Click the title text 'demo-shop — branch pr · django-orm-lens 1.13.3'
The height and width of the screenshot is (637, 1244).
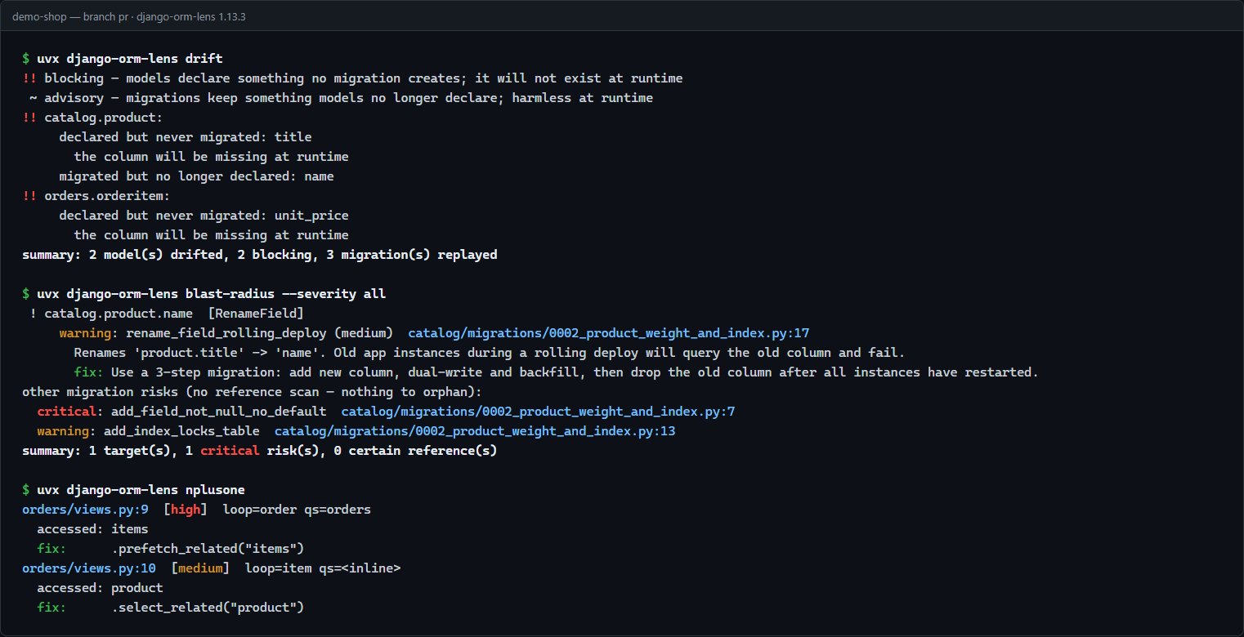tap(129, 16)
